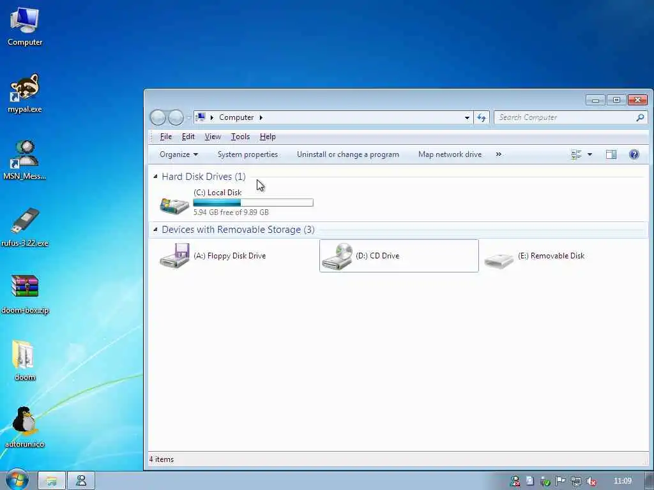Open the Help menu
The width and height of the screenshot is (654, 490).
tap(268, 137)
